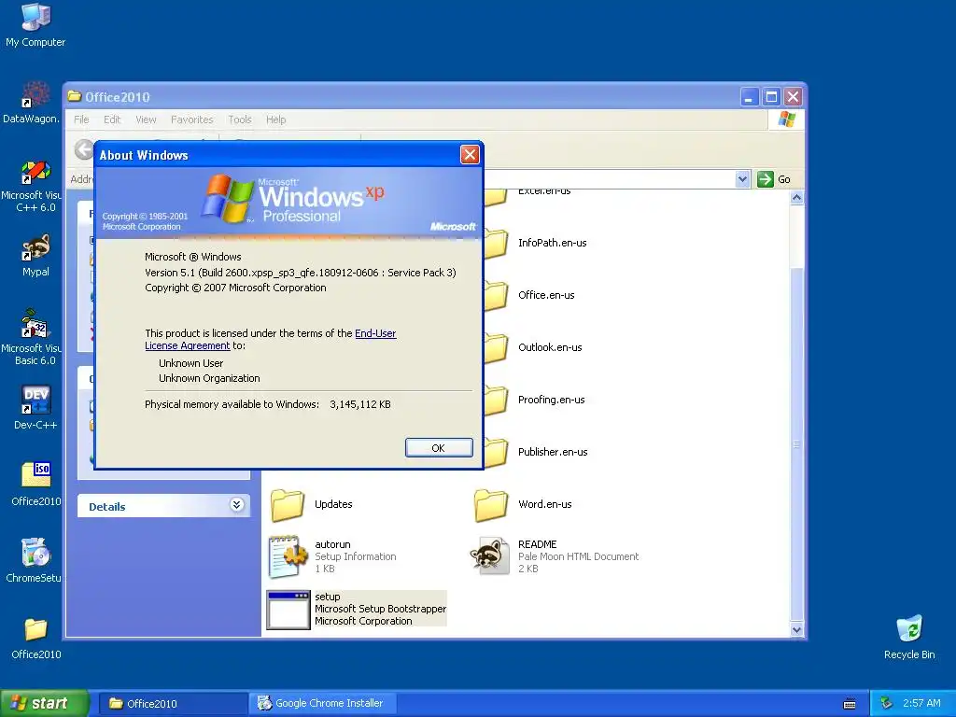Click the taskbar clock showing 2:57 AM
This screenshot has width=956, height=717.
click(x=921, y=704)
